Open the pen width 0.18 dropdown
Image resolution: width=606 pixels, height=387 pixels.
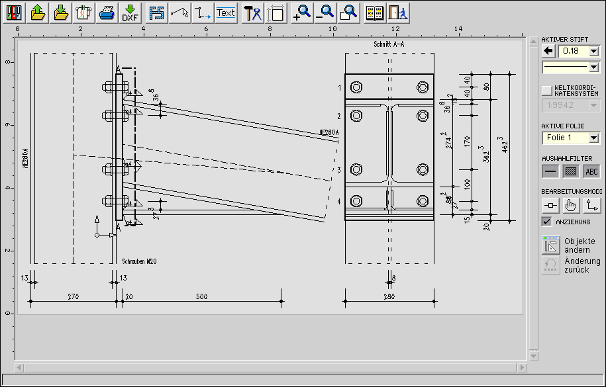point(593,51)
